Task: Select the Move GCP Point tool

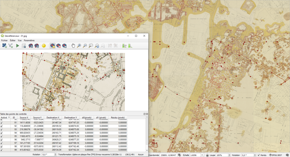Action: (65, 45)
